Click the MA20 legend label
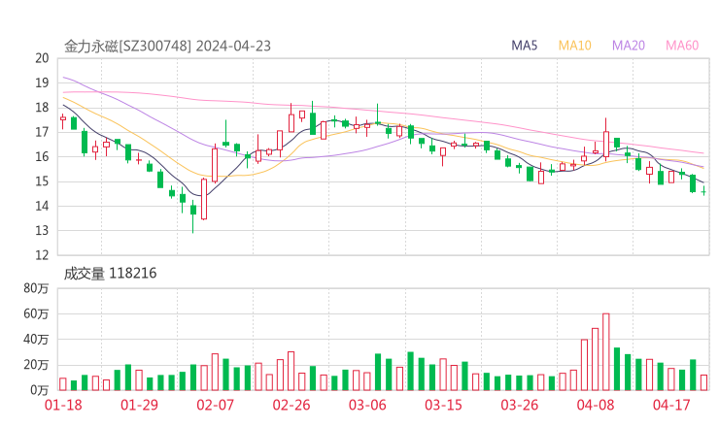The width and height of the screenshot is (719, 427). tap(629, 46)
